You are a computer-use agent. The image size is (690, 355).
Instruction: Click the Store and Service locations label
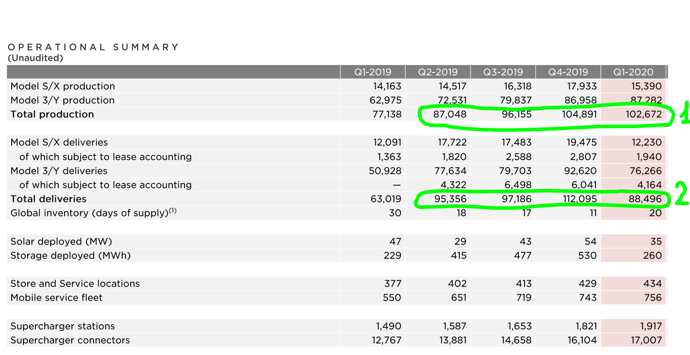75,283
